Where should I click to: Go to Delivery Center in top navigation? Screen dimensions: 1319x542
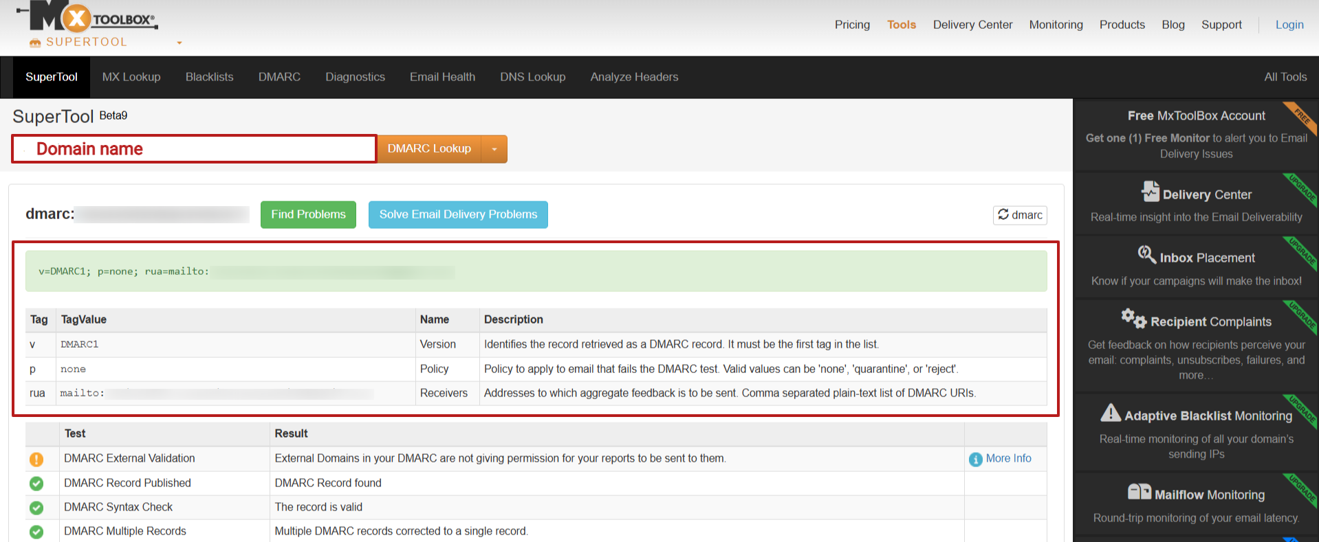[x=972, y=25]
